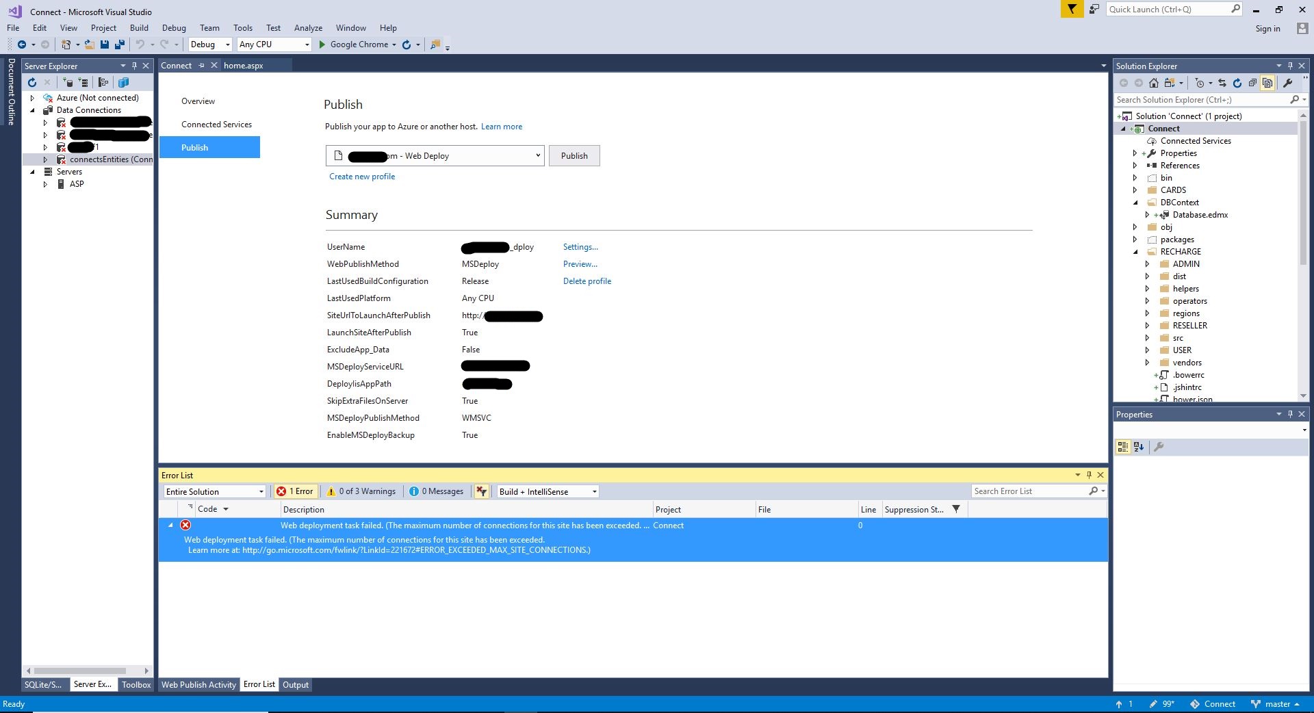Screen dimensions: 1314x713
Task: Open the Debug configuration dropdown
Action: tap(210, 44)
